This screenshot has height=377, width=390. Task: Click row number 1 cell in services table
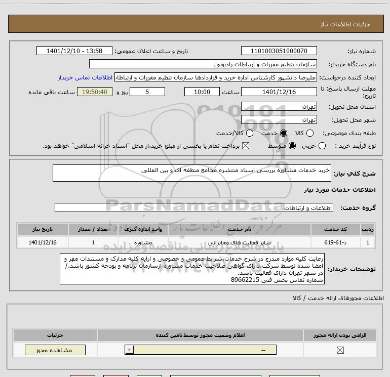[x=368, y=242]
